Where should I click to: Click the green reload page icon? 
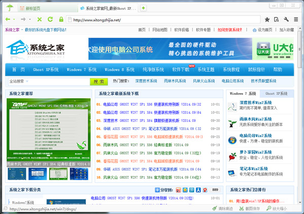51,20
